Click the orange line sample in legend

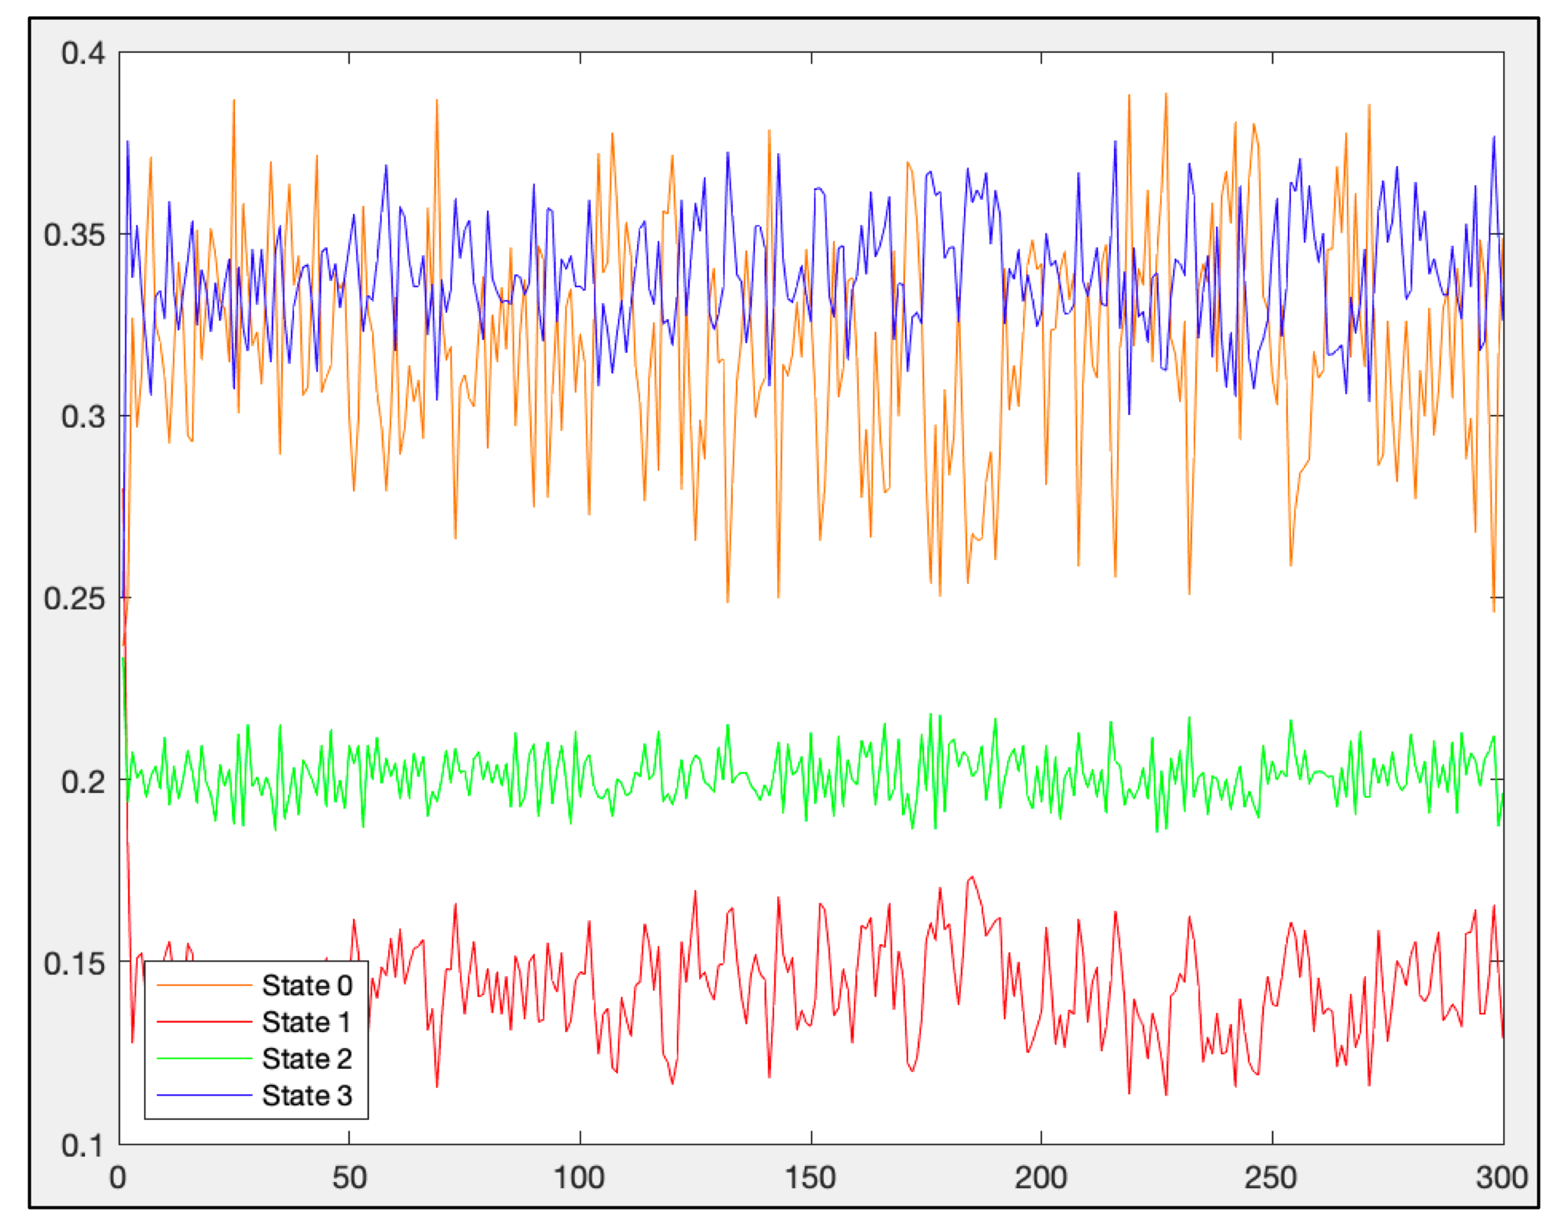204,985
